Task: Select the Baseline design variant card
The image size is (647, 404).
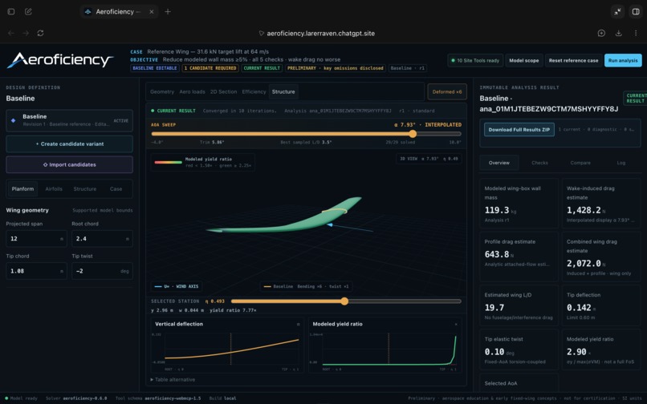Action: pos(69,120)
